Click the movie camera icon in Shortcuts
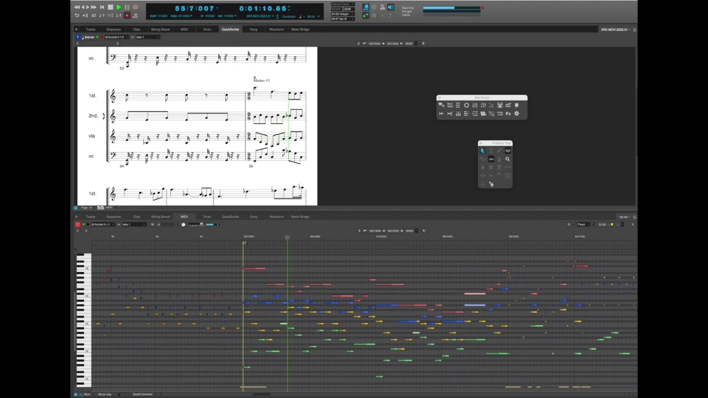 483,113
